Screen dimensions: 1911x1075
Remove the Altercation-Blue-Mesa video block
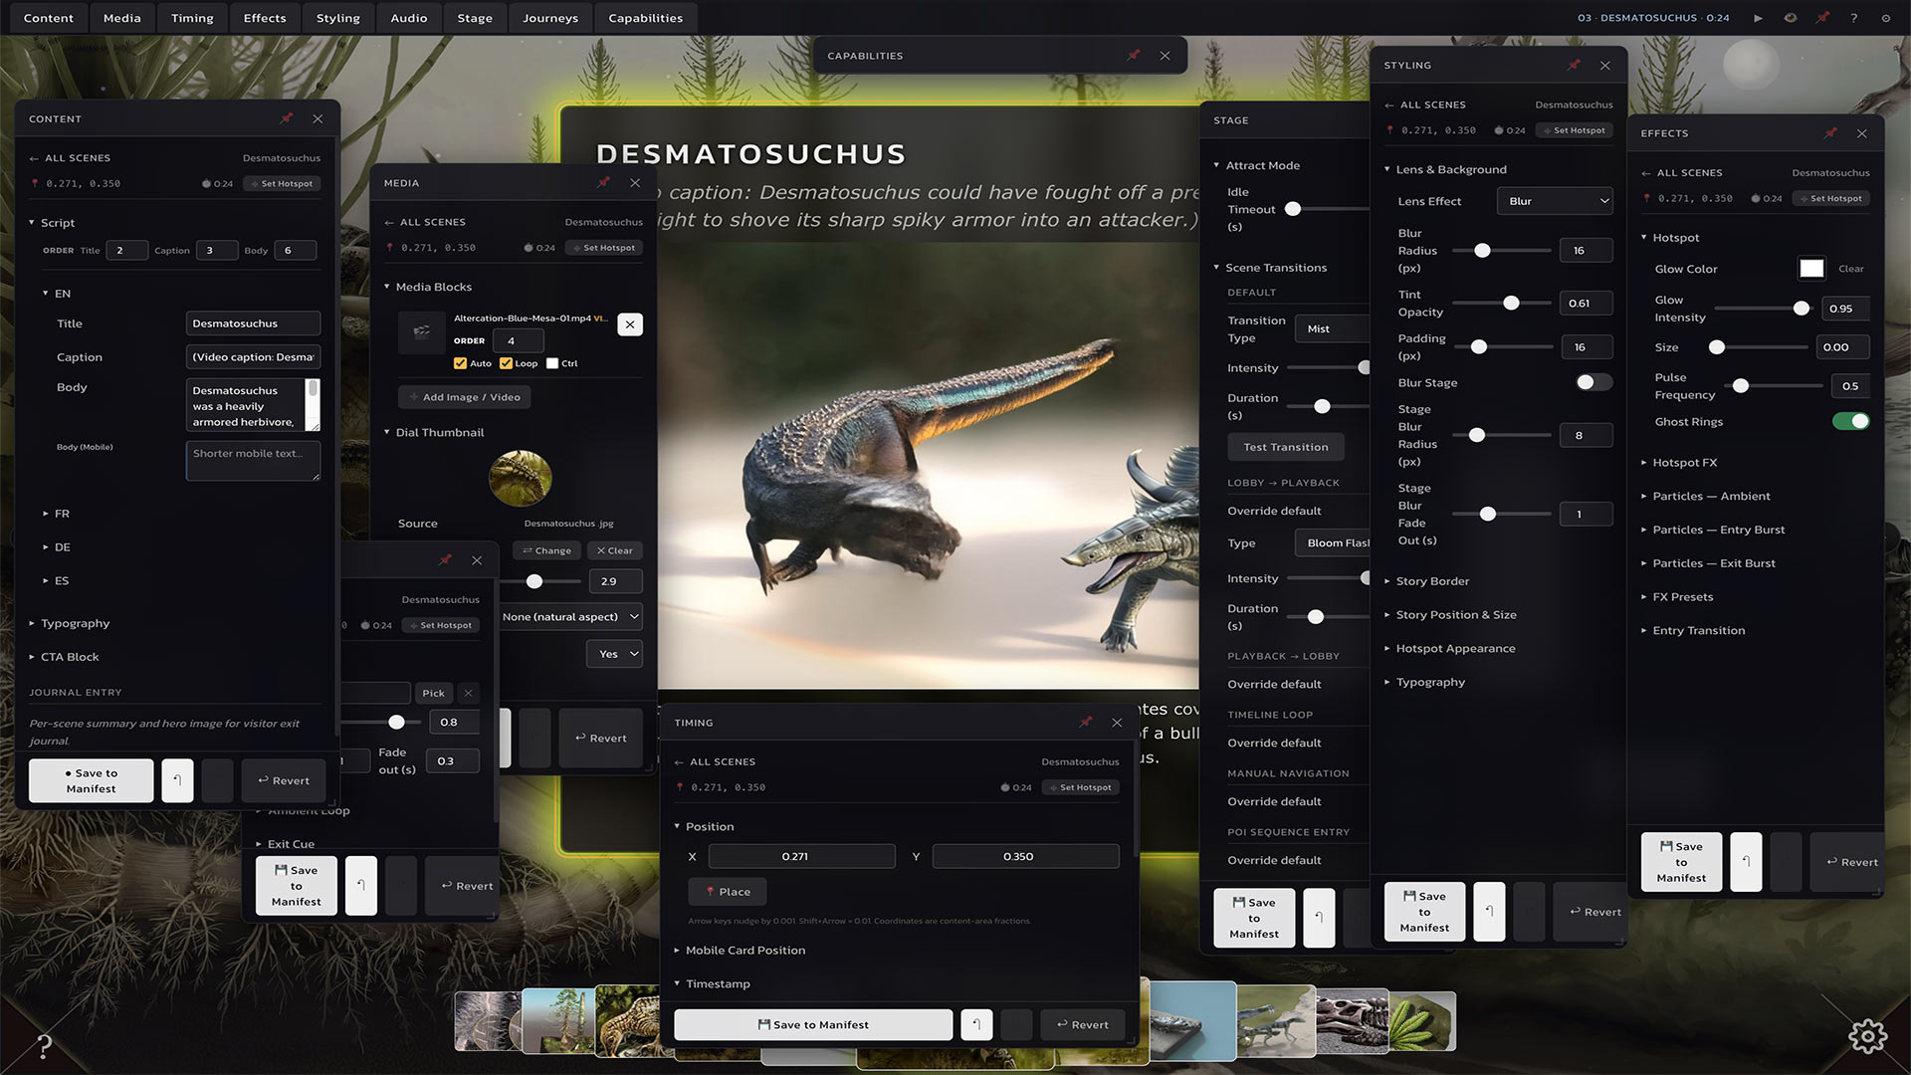click(x=630, y=324)
